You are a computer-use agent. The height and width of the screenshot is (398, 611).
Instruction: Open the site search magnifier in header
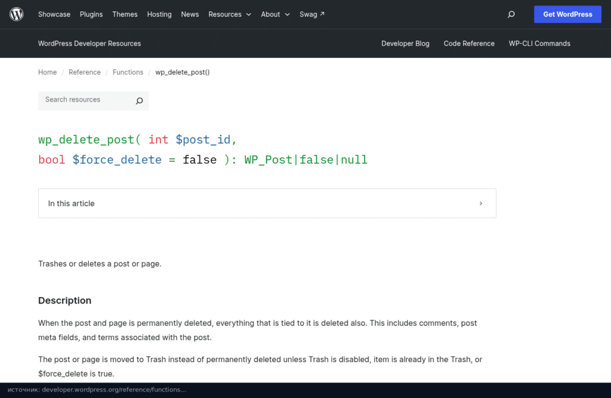click(511, 14)
